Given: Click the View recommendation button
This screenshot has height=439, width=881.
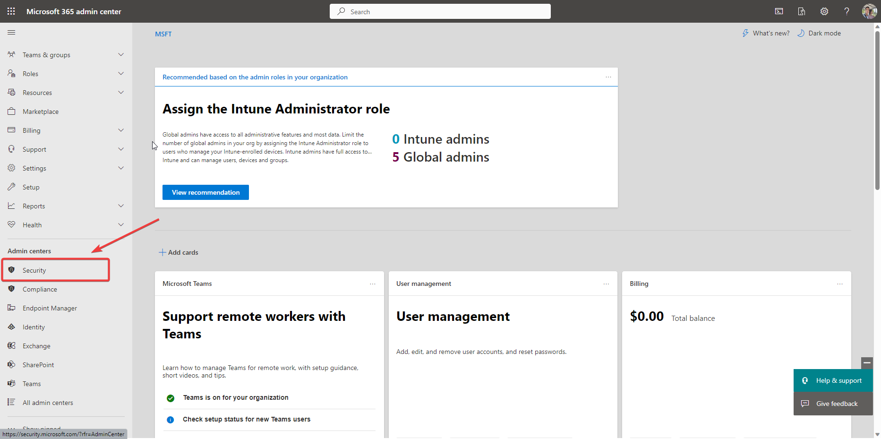Looking at the screenshot, I should 205,192.
